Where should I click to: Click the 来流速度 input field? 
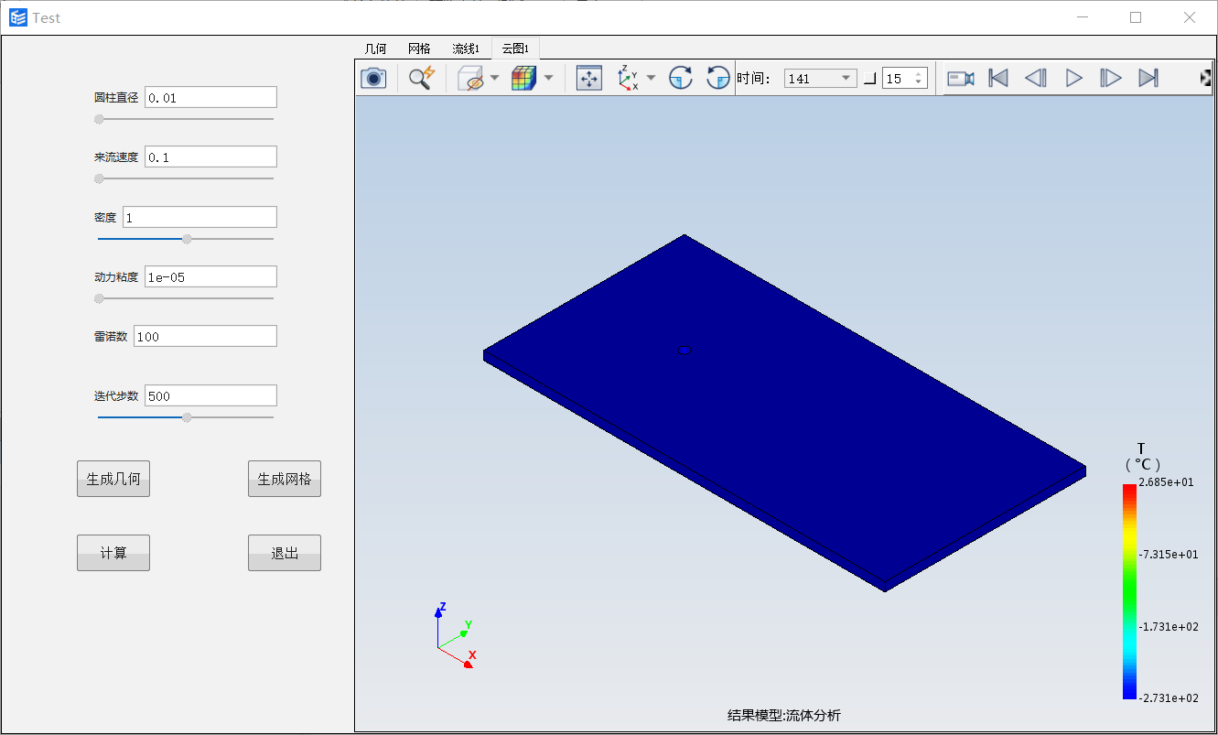pos(210,157)
